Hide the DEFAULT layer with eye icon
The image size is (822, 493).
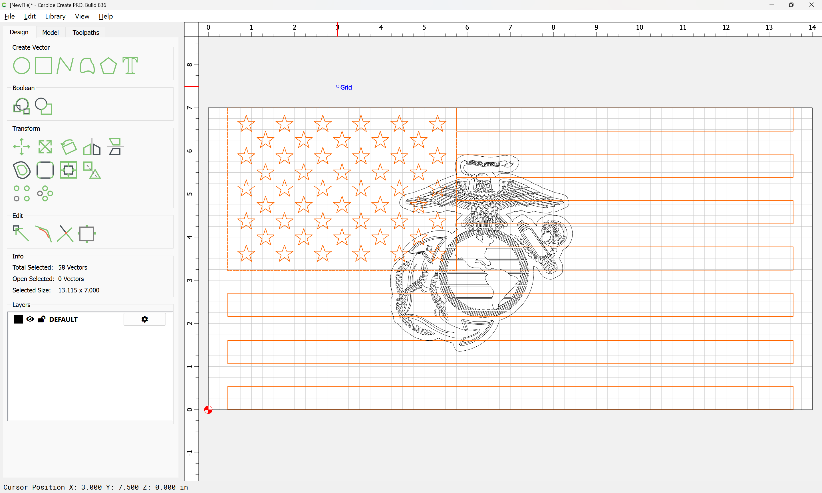click(30, 319)
